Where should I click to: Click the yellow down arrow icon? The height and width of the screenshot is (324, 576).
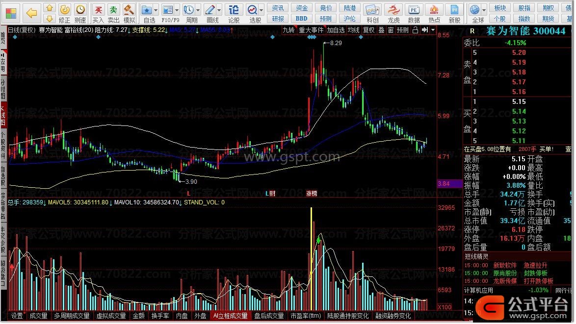coord(50,18)
